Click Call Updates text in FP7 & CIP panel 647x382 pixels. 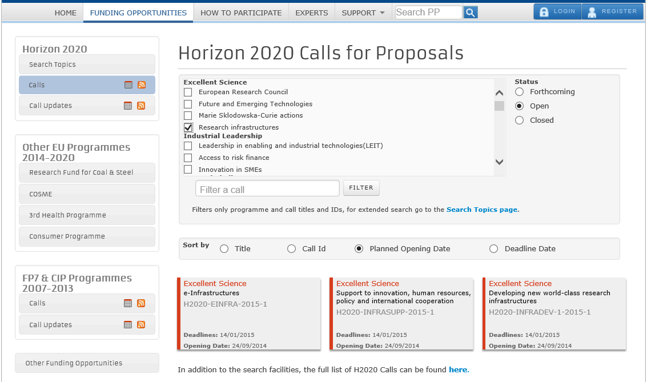pyautogui.click(x=50, y=325)
